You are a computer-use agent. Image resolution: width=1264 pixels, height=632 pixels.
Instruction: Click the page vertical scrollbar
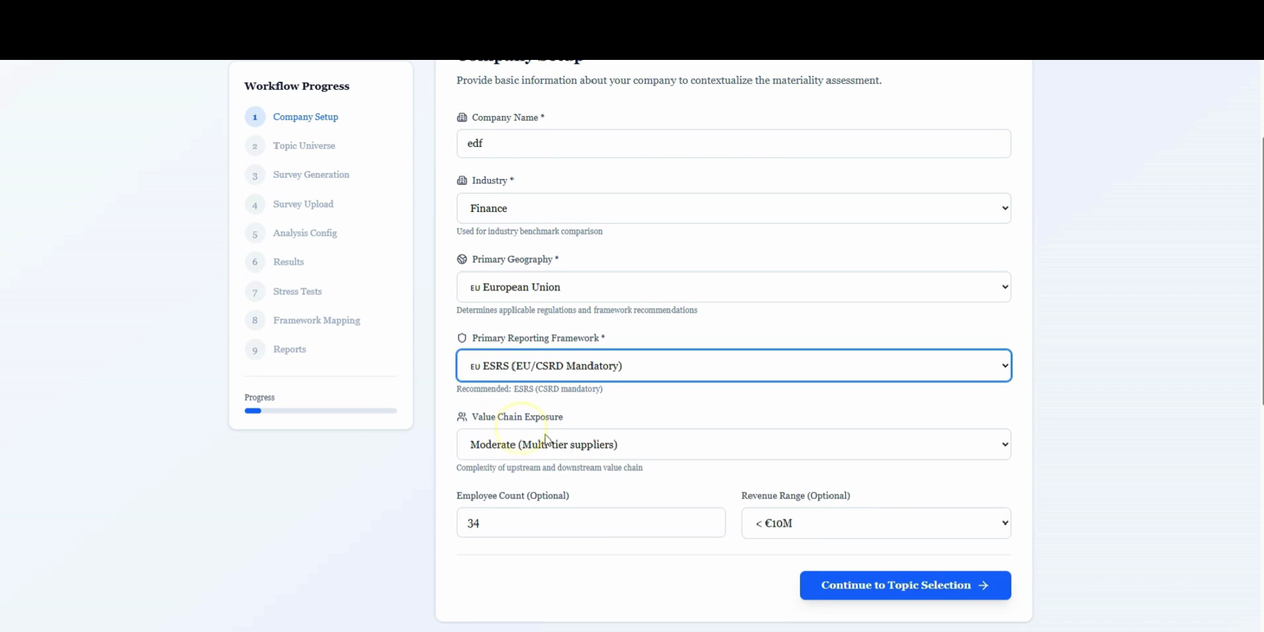pos(1261,270)
